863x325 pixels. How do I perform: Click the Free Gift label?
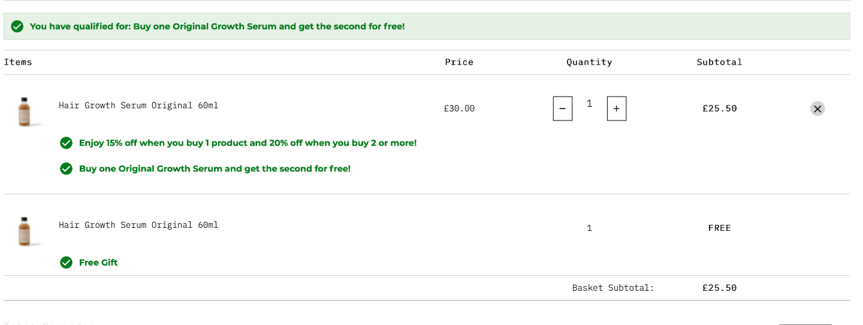click(x=98, y=262)
